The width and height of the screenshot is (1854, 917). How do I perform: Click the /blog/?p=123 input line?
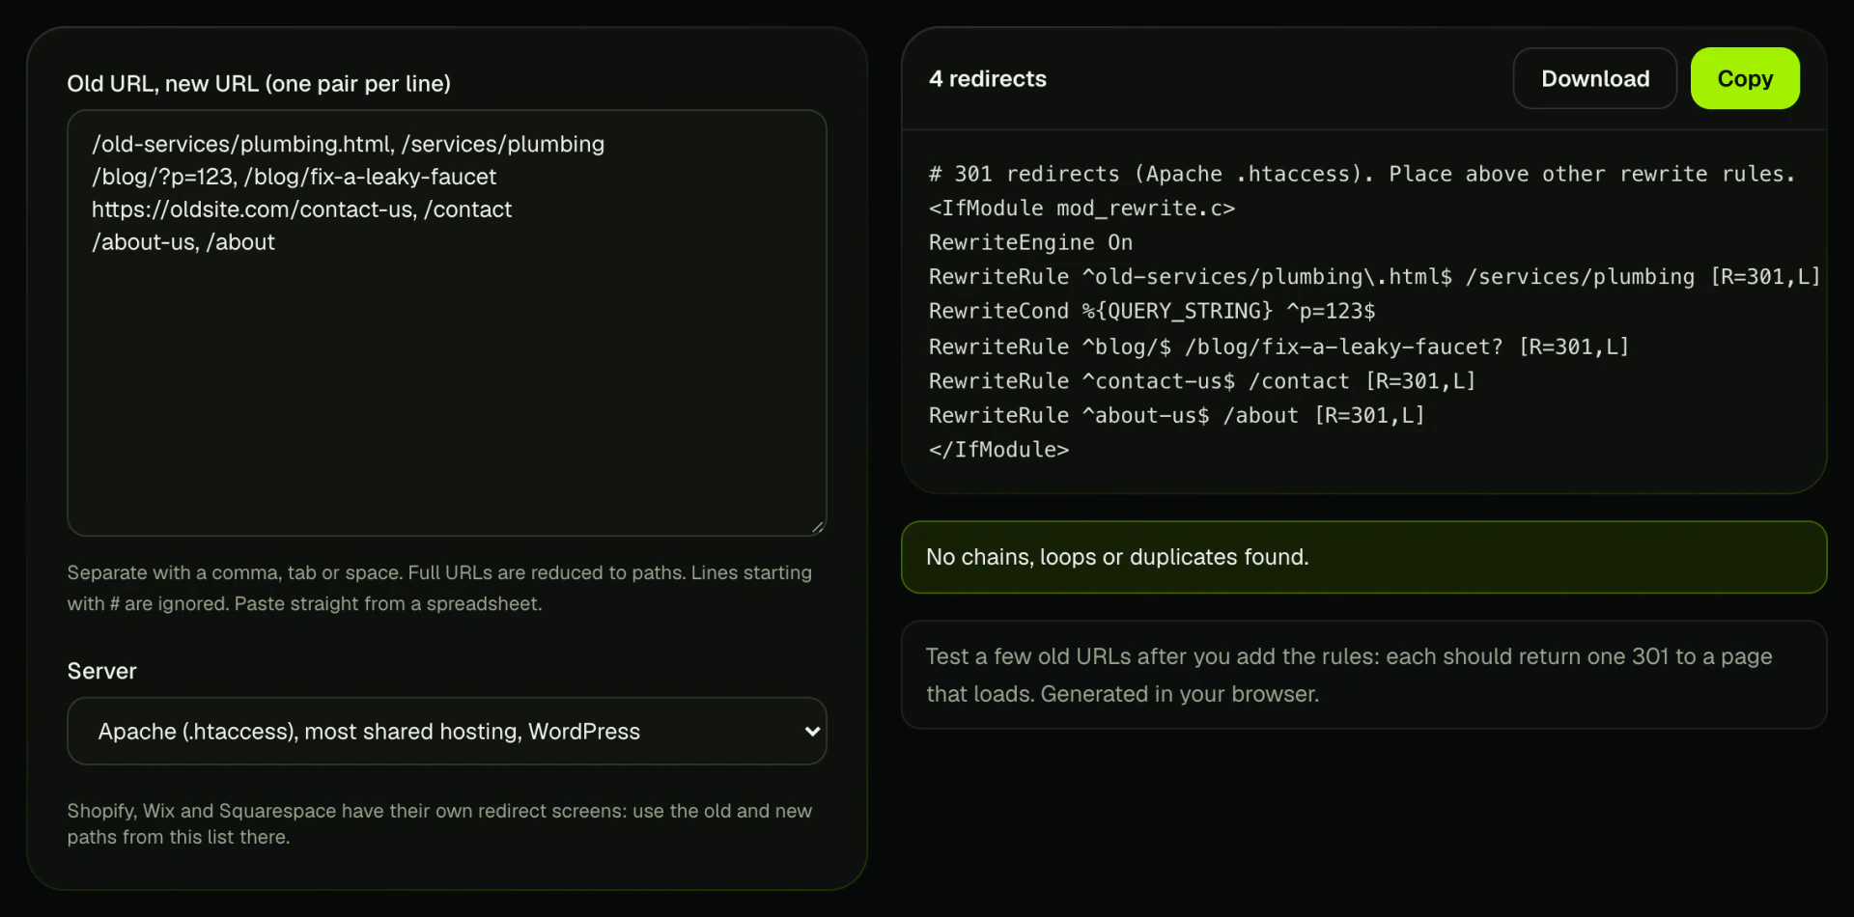coord(294,177)
